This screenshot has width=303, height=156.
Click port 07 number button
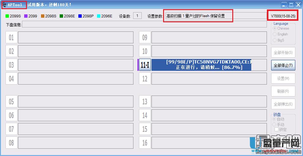[11, 129]
